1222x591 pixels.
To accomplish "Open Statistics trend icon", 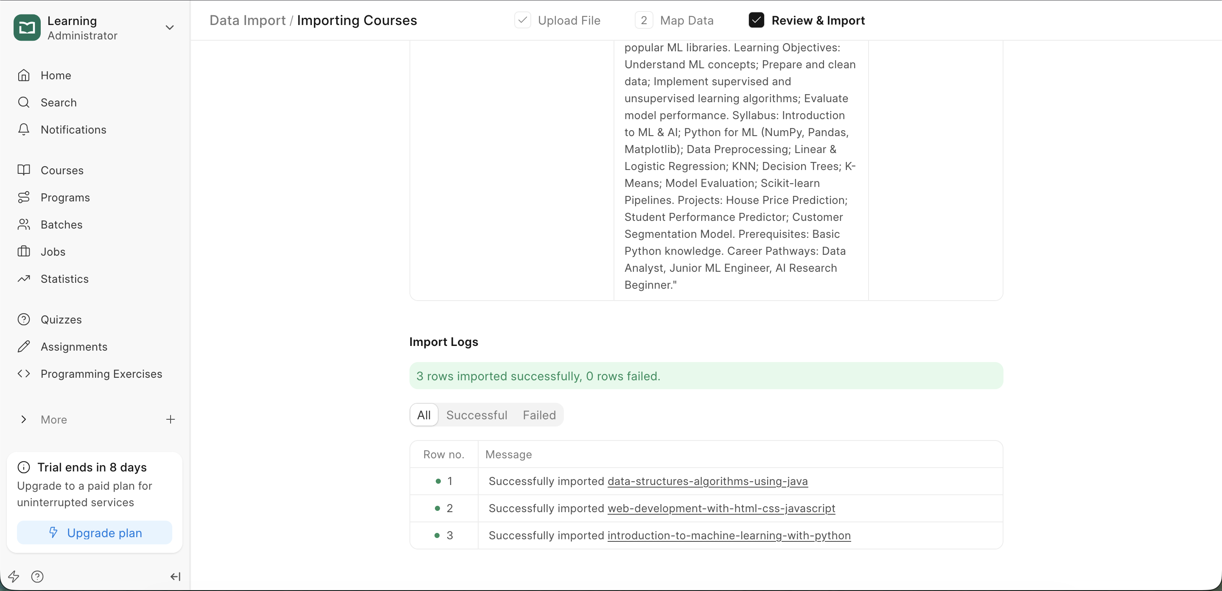I will coord(24,279).
